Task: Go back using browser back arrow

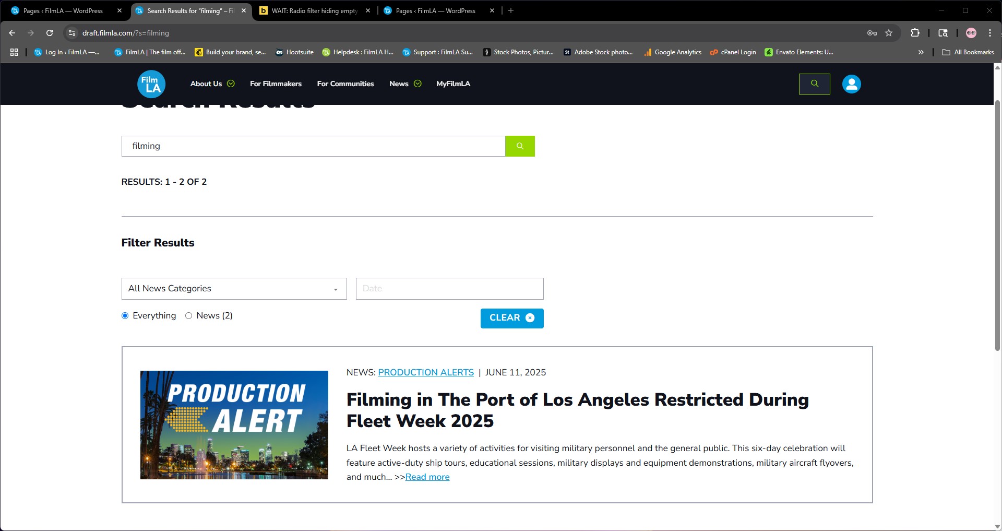Action: [12, 33]
